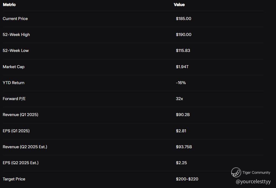Select the $190.00 value cell
This screenshot has width=276, height=188.
[183, 35]
